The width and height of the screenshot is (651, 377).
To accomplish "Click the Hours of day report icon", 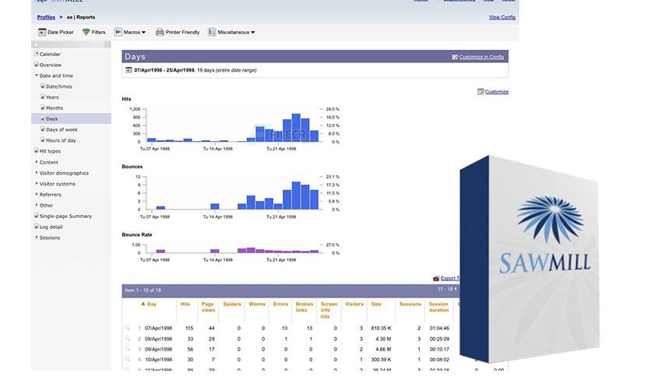I will tap(43, 140).
